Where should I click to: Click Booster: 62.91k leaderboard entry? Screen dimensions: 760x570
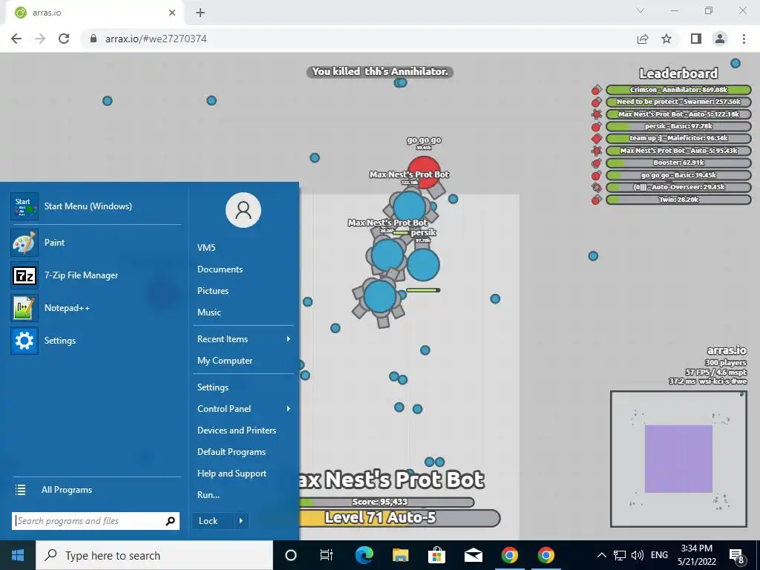click(x=678, y=163)
